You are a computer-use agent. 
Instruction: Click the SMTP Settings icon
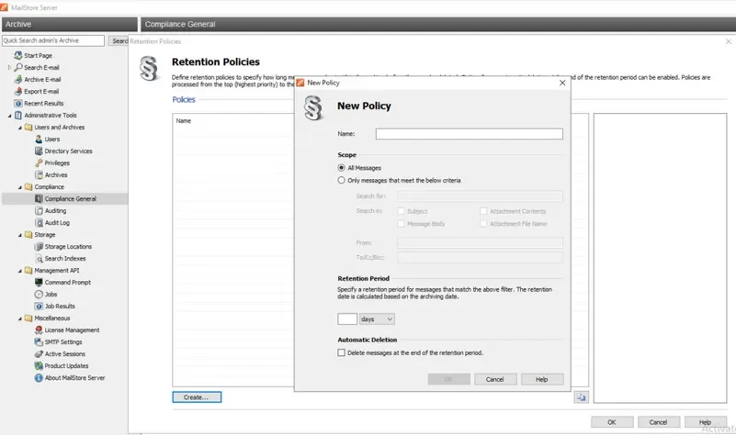pyautogui.click(x=39, y=342)
